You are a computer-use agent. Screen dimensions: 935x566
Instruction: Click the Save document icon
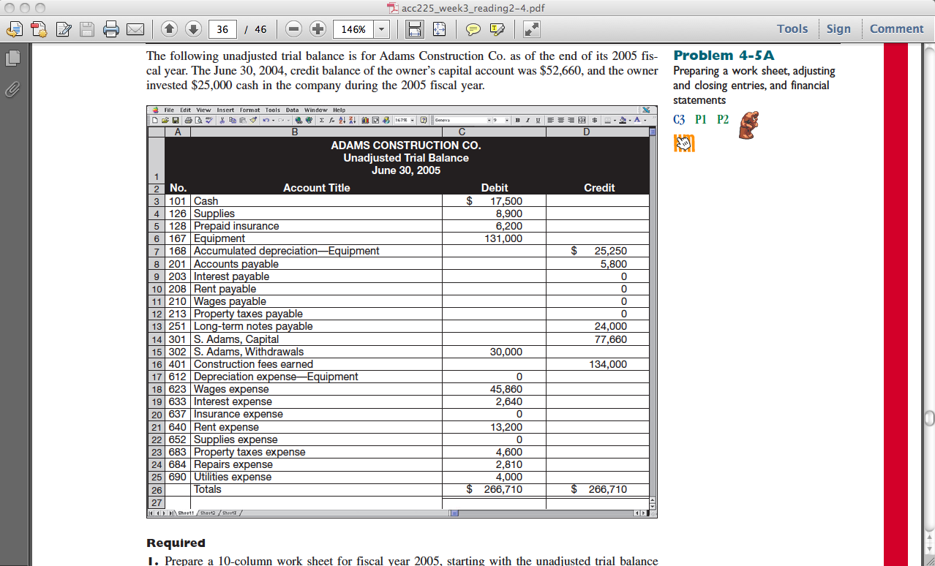coord(88,29)
